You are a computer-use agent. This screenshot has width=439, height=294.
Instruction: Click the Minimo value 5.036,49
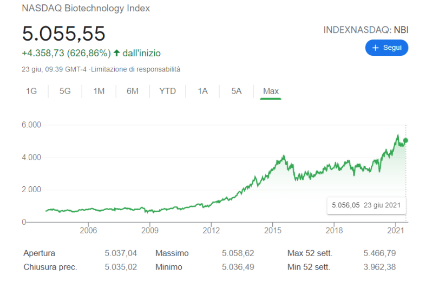[x=238, y=267]
